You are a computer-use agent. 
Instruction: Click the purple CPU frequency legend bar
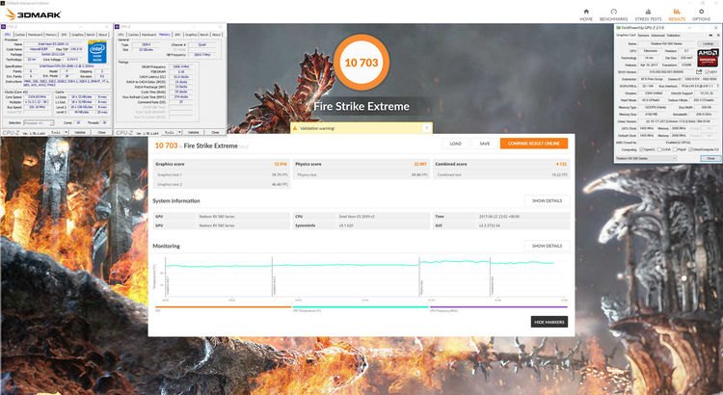pyautogui.click(x=498, y=306)
